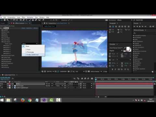Select the Clone Stamp tool
Viewport: 156px width, 117px height.
33,20
